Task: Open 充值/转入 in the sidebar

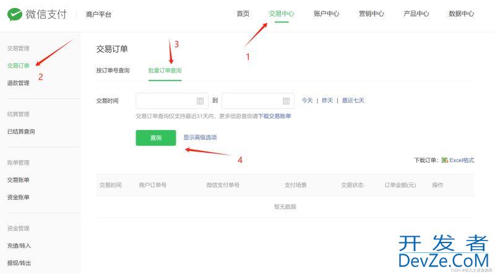Action: [19, 246]
